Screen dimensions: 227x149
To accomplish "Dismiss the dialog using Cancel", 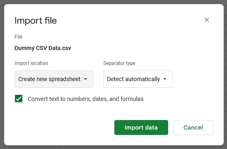I will click(x=193, y=127).
